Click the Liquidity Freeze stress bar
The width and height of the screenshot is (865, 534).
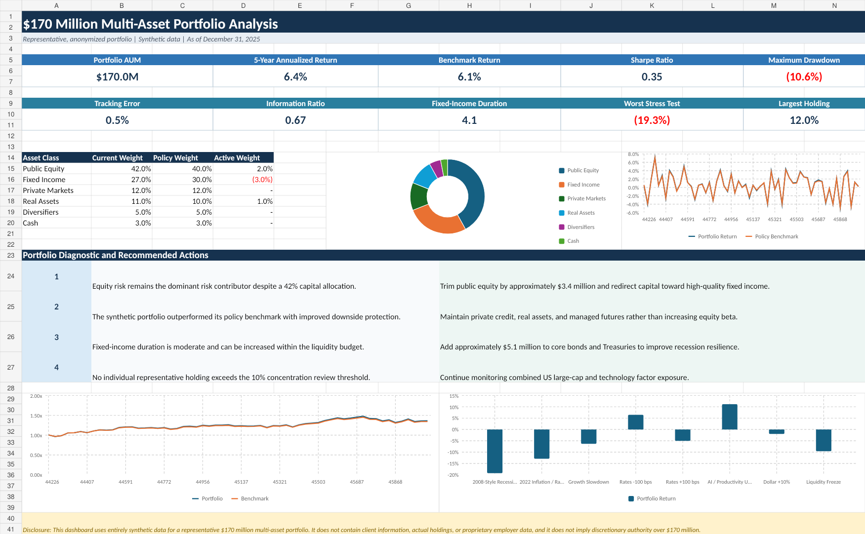[824, 440]
